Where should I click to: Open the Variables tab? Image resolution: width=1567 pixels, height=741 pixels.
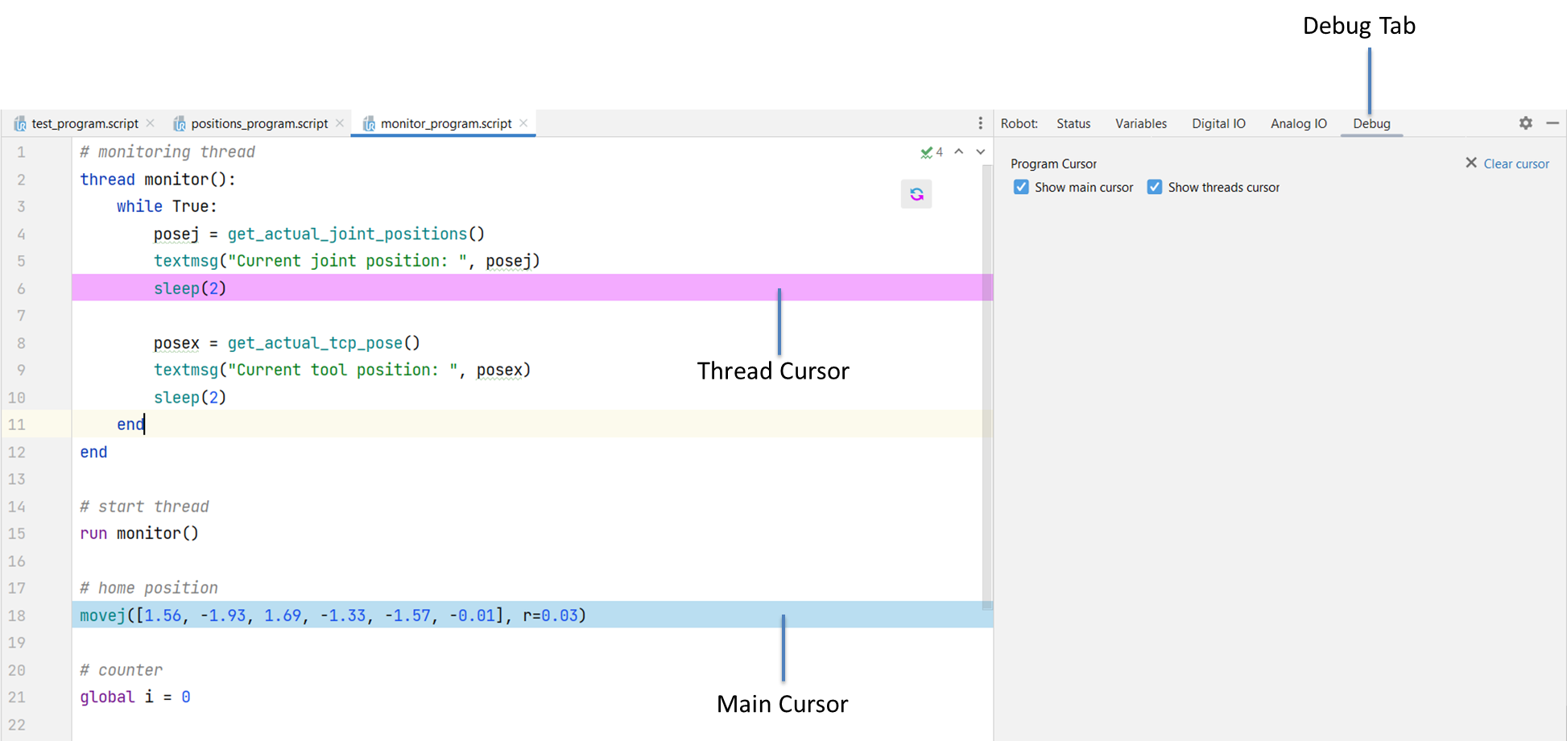(x=1140, y=123)
